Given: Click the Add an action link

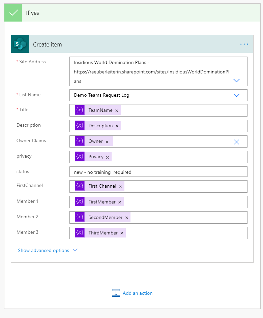Looking at the screenshot, I should tap(137, 293).
